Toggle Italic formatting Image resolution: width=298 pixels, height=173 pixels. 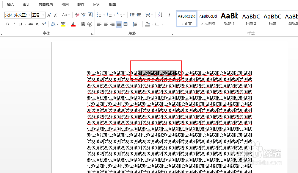pos(14,24)
